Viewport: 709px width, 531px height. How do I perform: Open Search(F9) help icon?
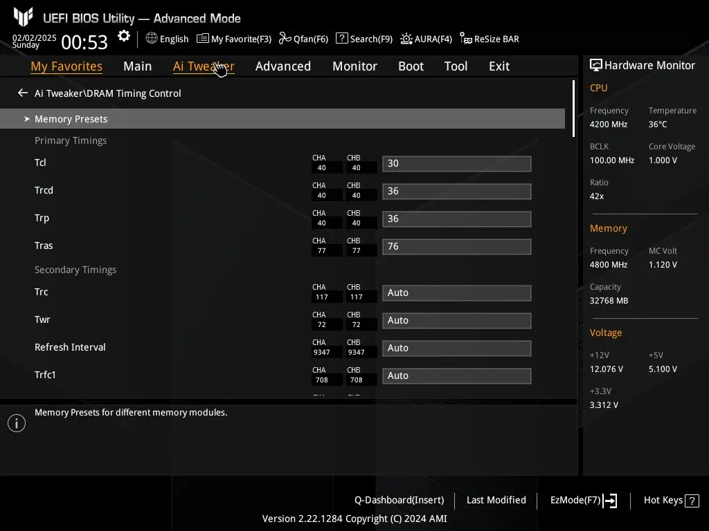pos(342,39)
